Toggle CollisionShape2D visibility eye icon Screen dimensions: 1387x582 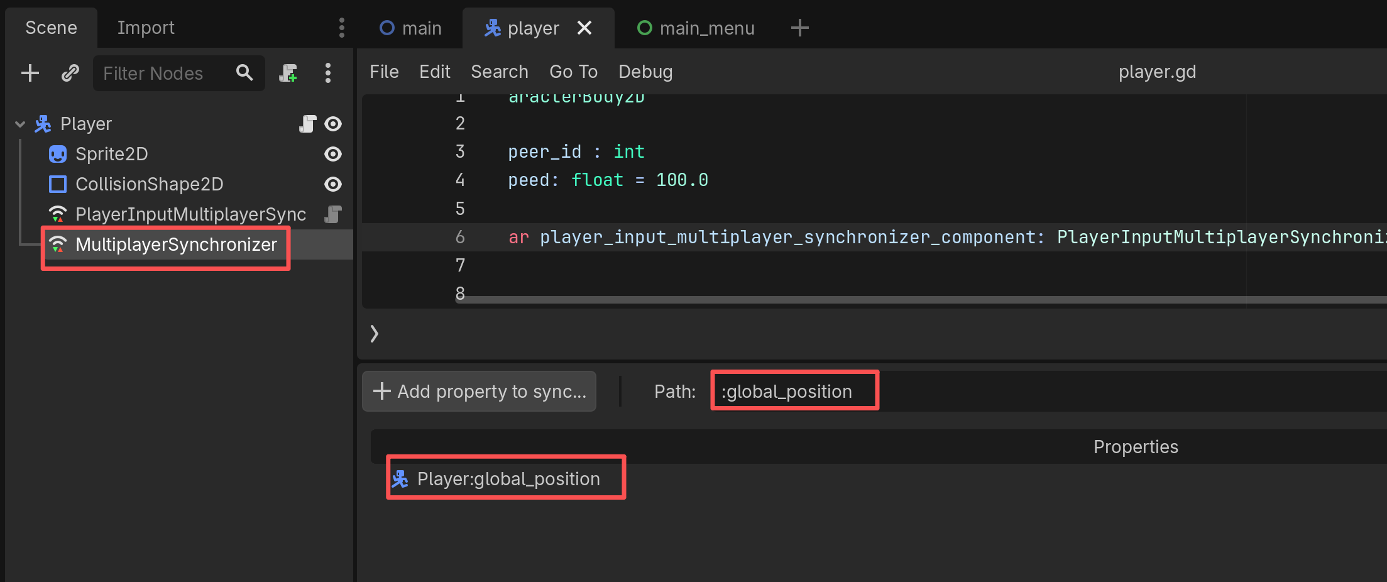333,184
